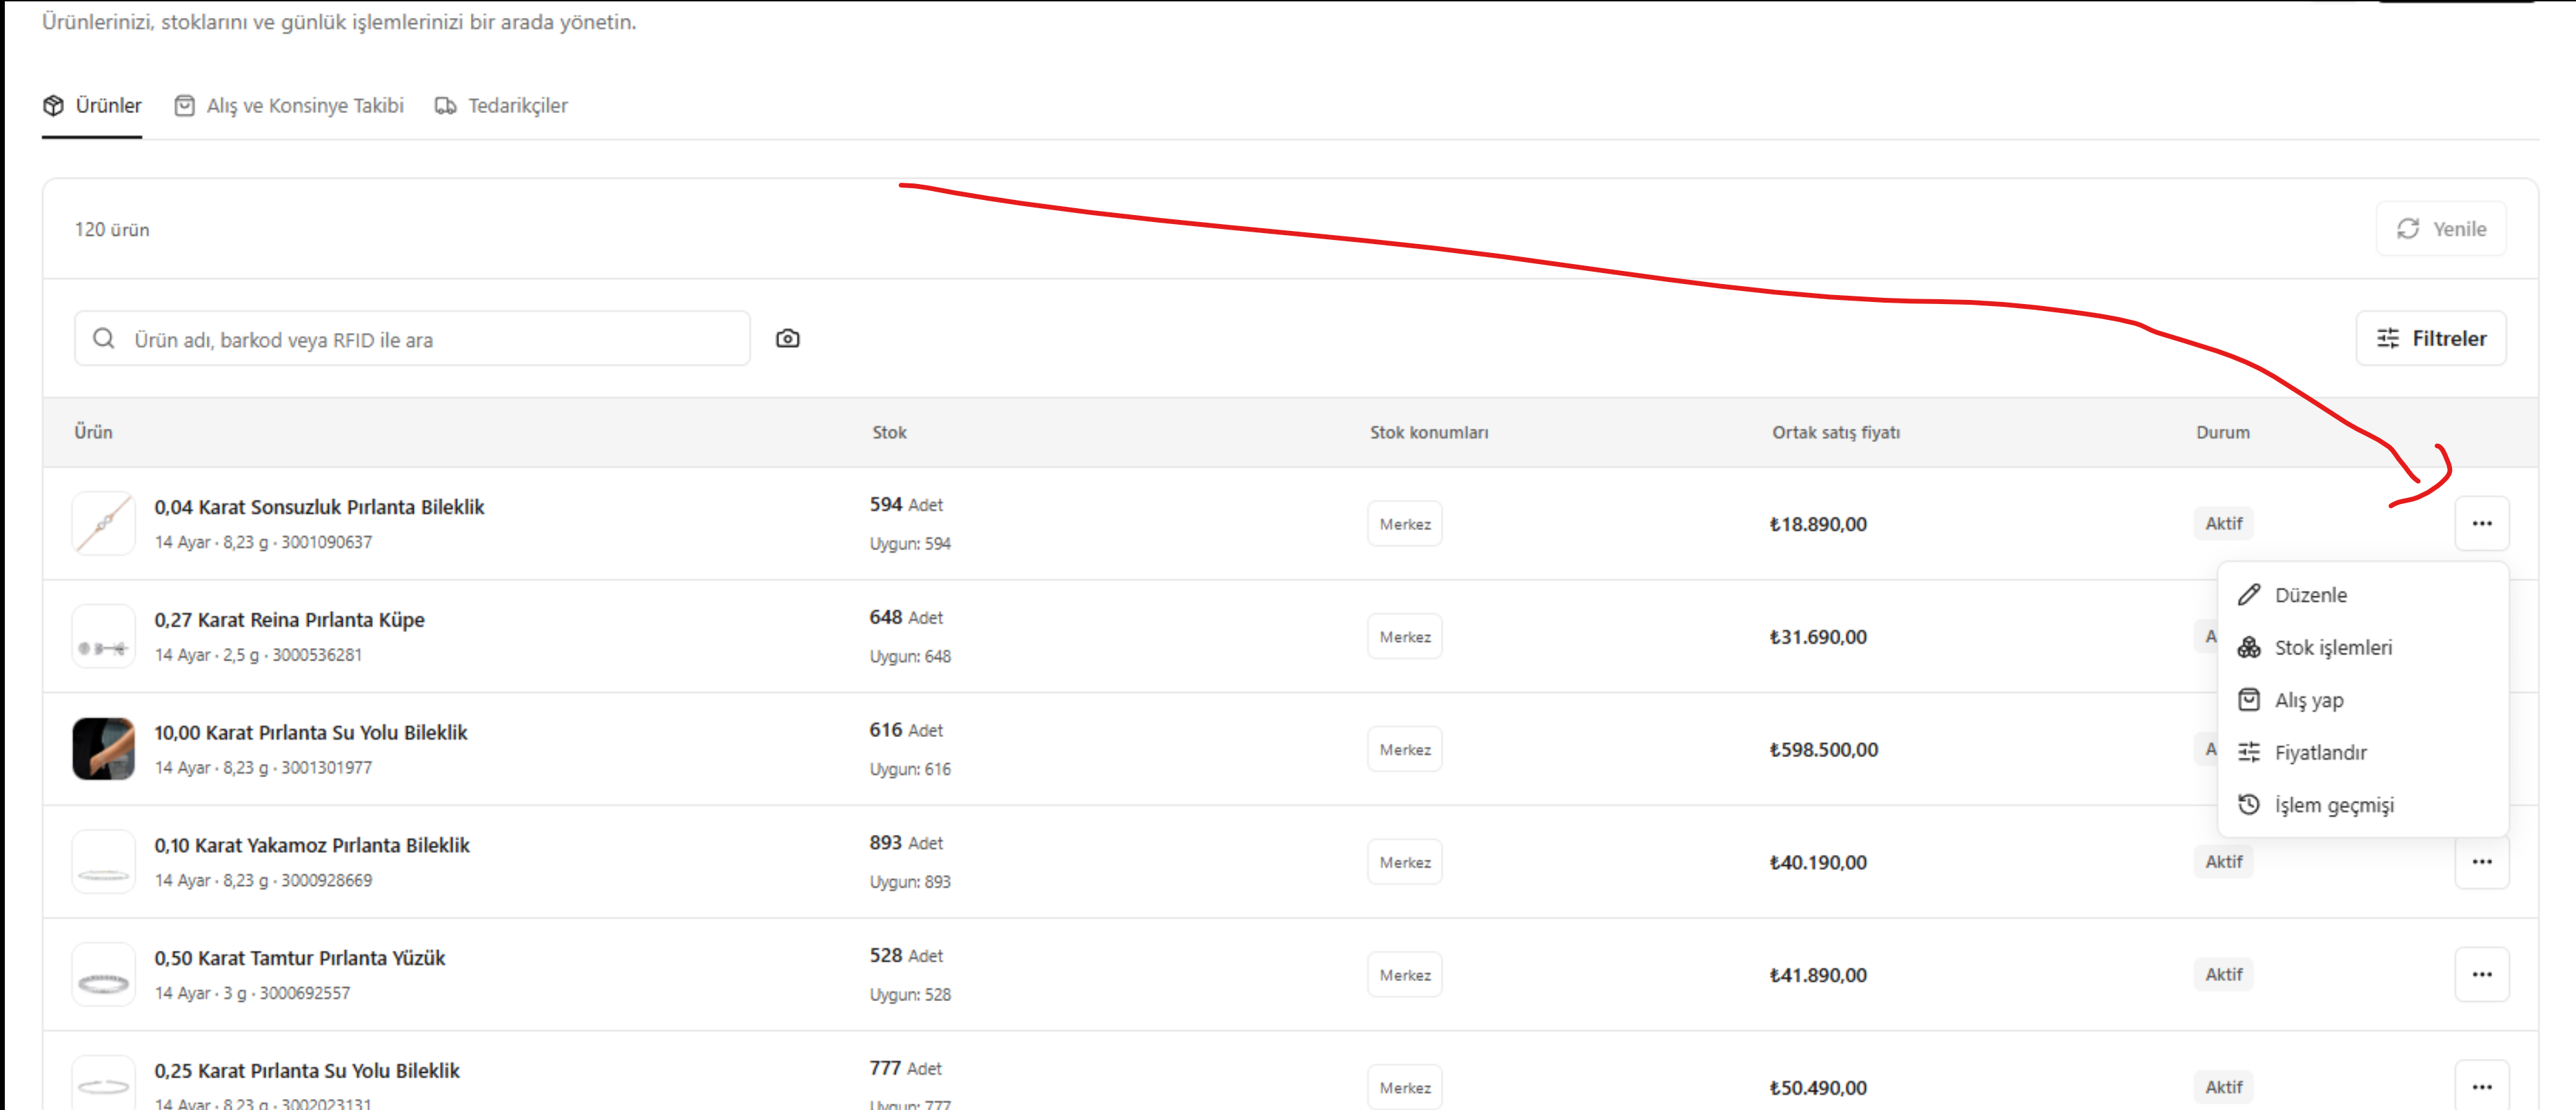
Task: Click the cubes icon beside Stok işlemleri
Action: pyautogui.click(x=2249, y=648)
